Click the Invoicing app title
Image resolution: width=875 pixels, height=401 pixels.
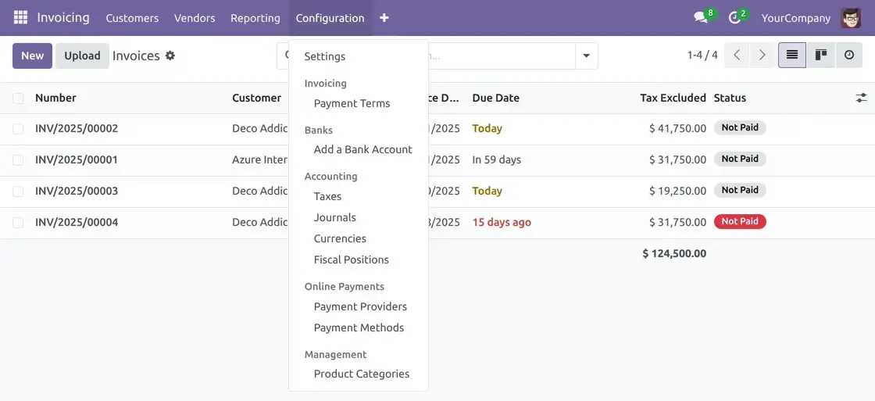[63, 17]
